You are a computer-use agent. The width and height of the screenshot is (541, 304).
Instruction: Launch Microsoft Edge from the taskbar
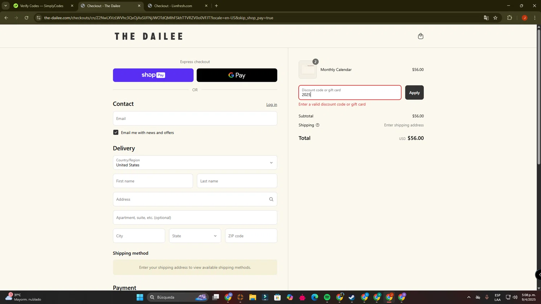point(315,297)
